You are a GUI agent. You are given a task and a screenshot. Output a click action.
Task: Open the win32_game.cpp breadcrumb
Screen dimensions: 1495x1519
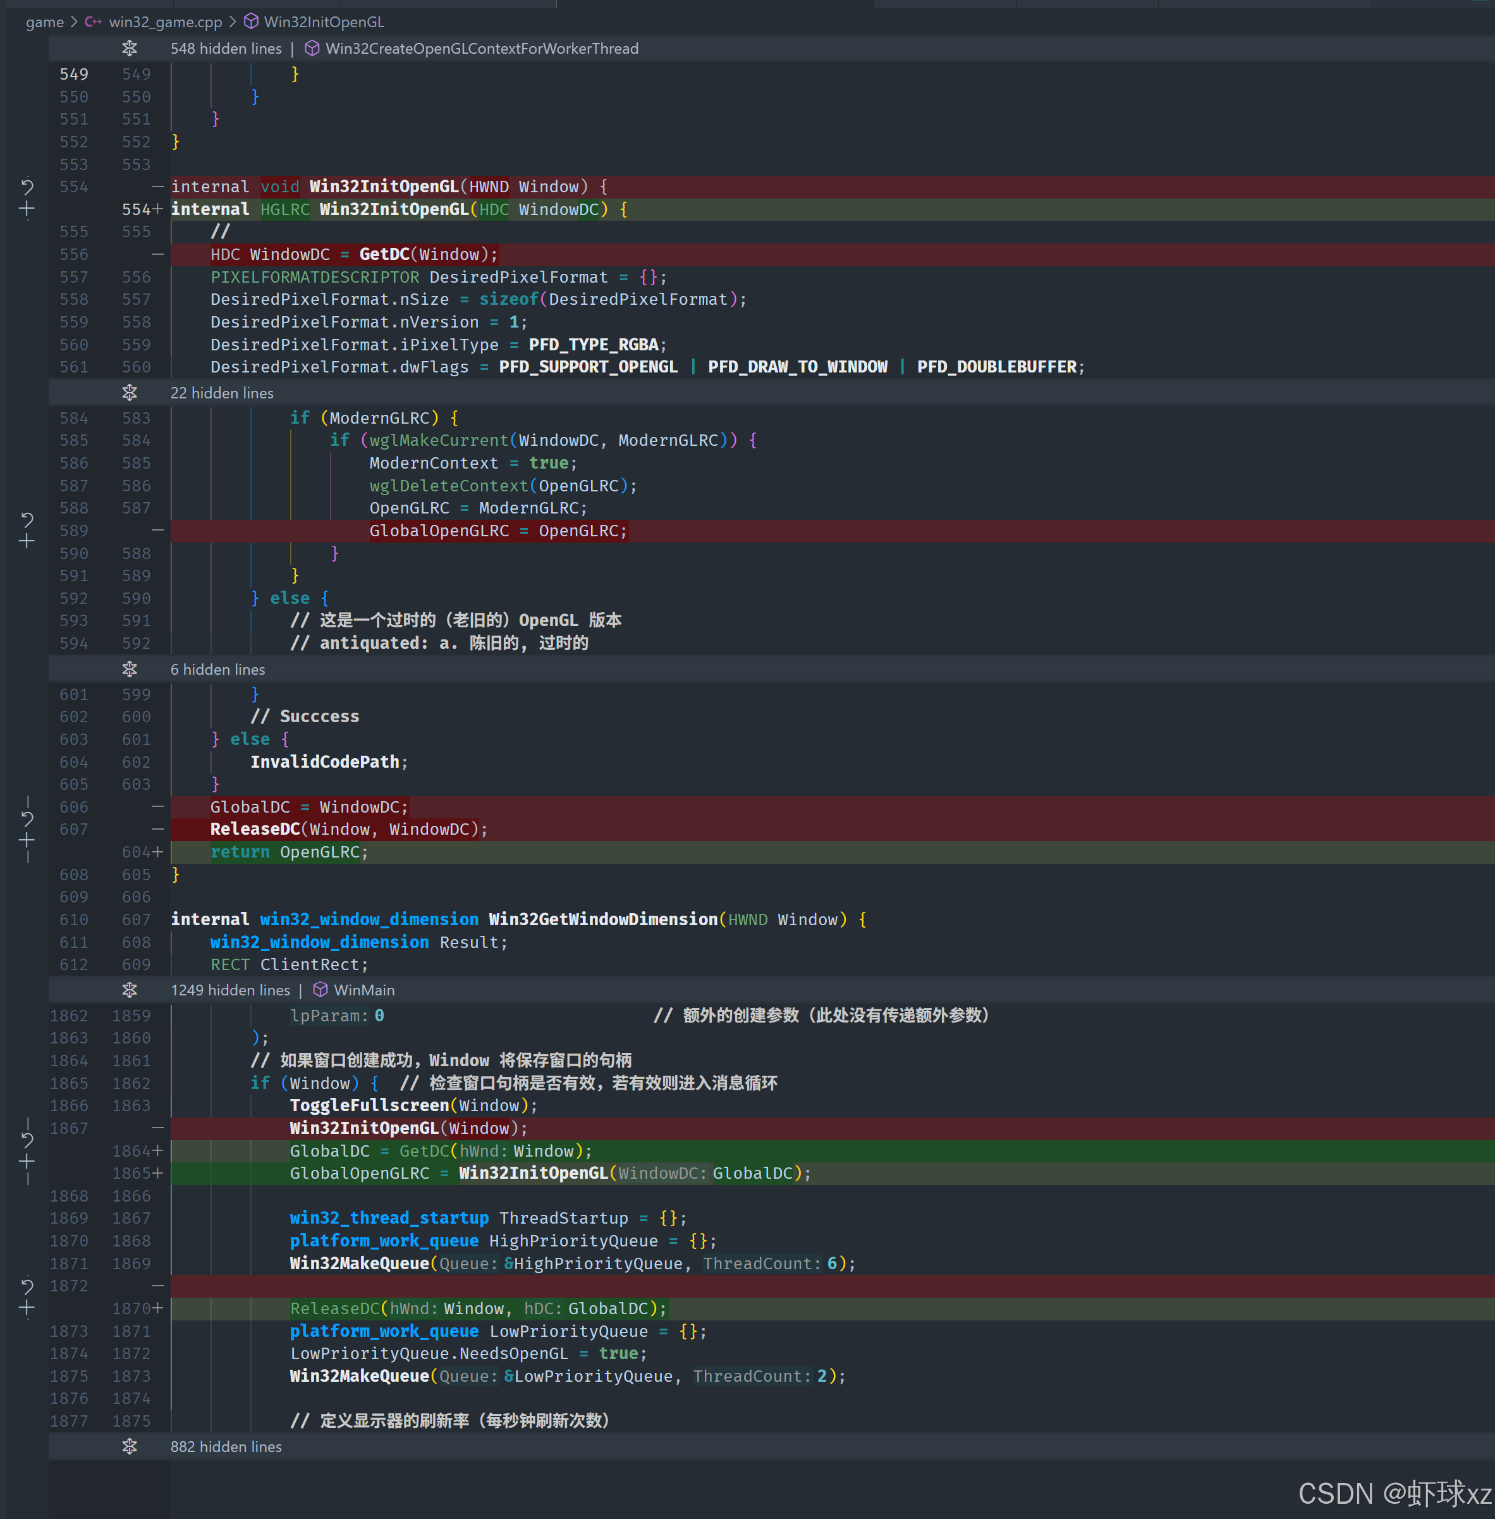point(165,22)
